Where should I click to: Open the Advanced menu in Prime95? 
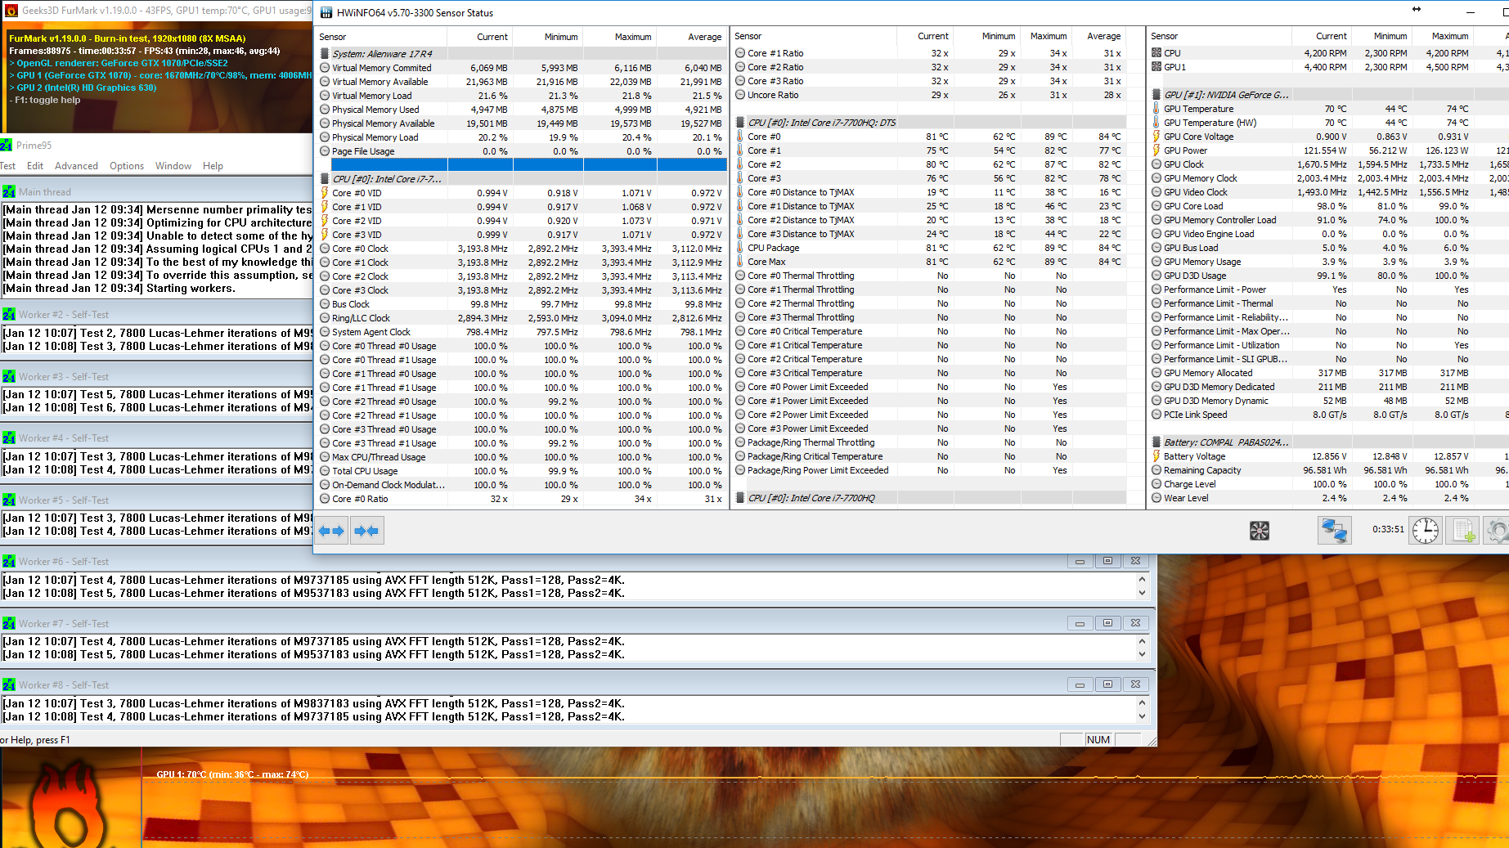(76, 166)
